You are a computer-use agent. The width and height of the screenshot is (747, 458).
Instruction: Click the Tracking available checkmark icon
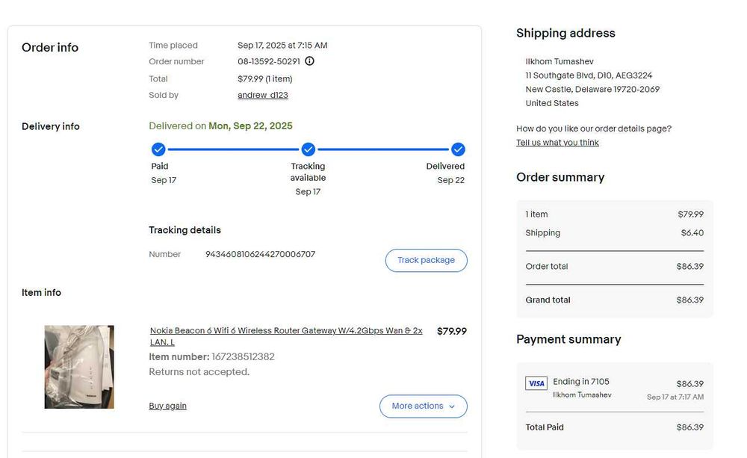pyautogui.click(x=309, y=149)
